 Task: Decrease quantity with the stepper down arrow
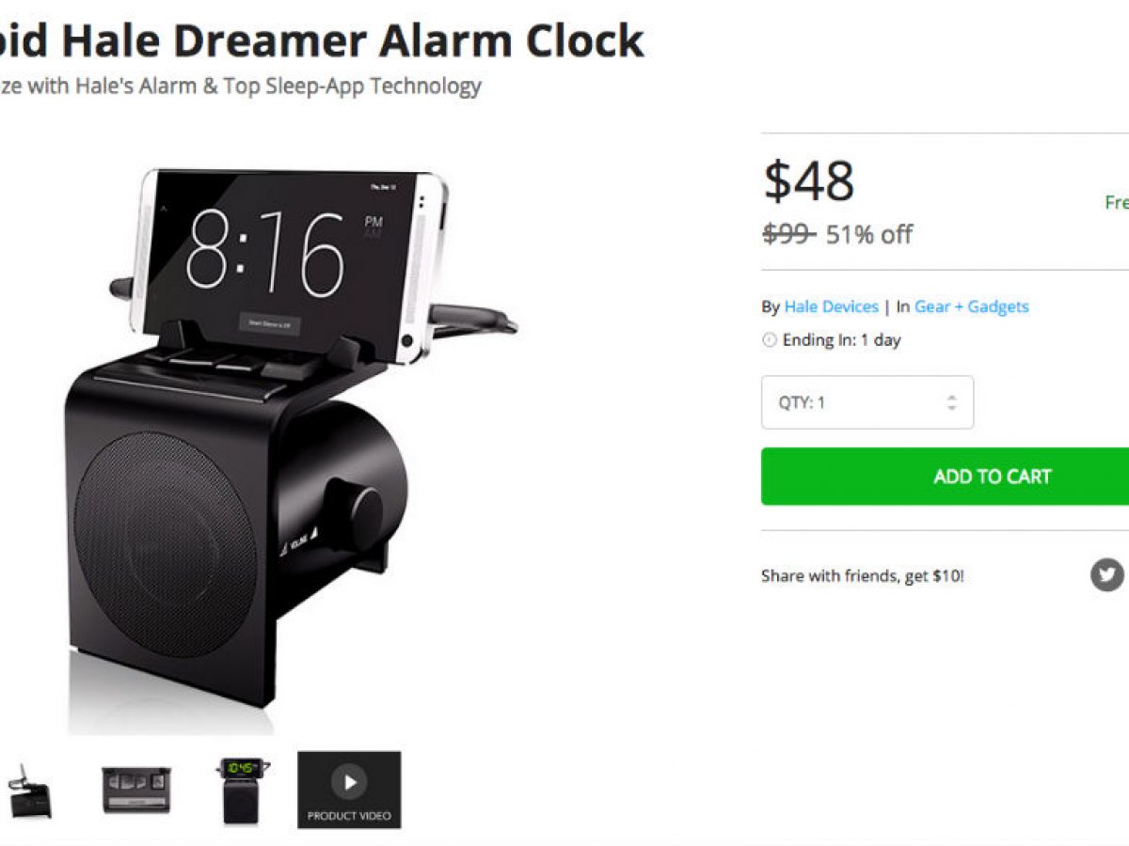pos(951,409)
